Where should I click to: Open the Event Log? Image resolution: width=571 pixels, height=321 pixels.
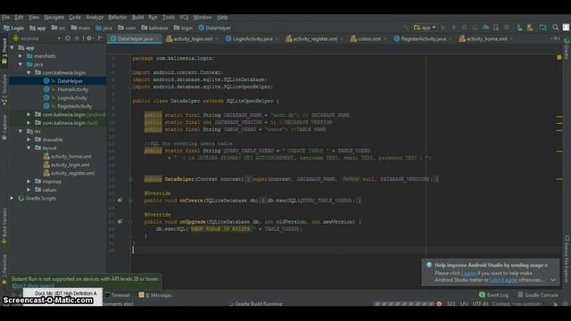point(493,295)
